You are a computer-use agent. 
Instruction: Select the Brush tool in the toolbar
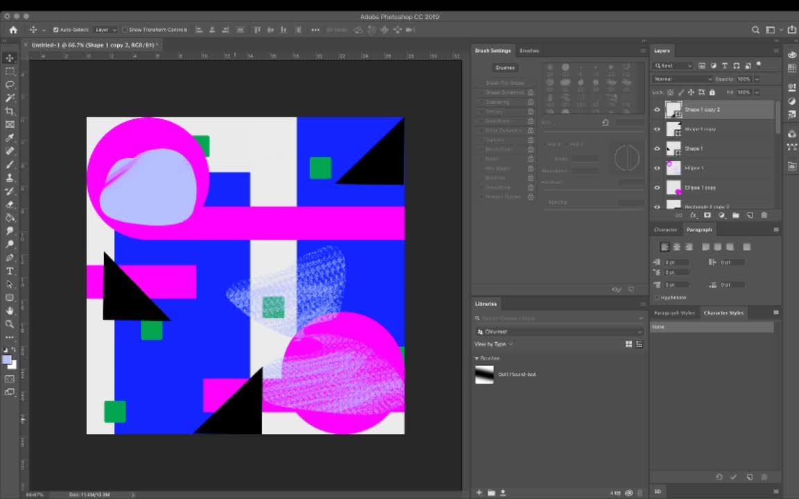[x=10, y=164]
